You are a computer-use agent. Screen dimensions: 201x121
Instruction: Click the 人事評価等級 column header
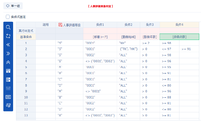coord(69,25)
